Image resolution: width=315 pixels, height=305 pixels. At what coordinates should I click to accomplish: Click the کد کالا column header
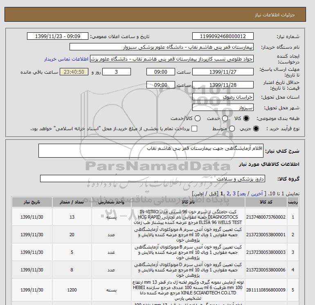coord(266,202)
